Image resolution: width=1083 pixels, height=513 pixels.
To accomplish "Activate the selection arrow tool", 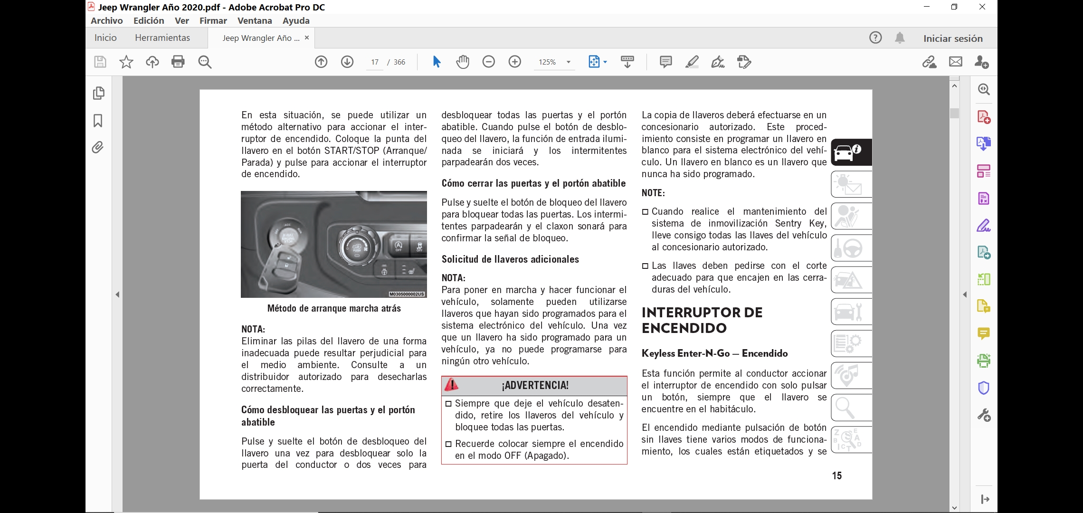I will coord(437,62).
